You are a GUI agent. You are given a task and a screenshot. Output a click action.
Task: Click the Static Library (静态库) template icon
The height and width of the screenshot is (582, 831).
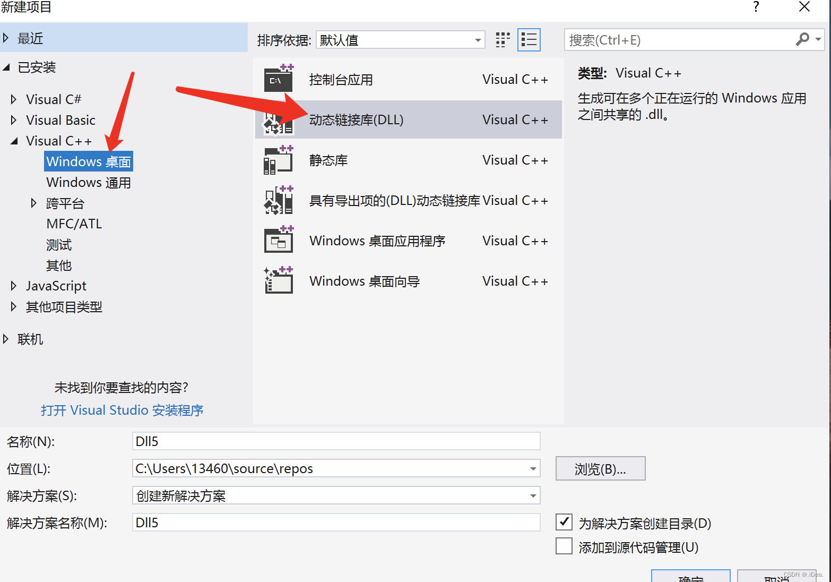[279, 160]
